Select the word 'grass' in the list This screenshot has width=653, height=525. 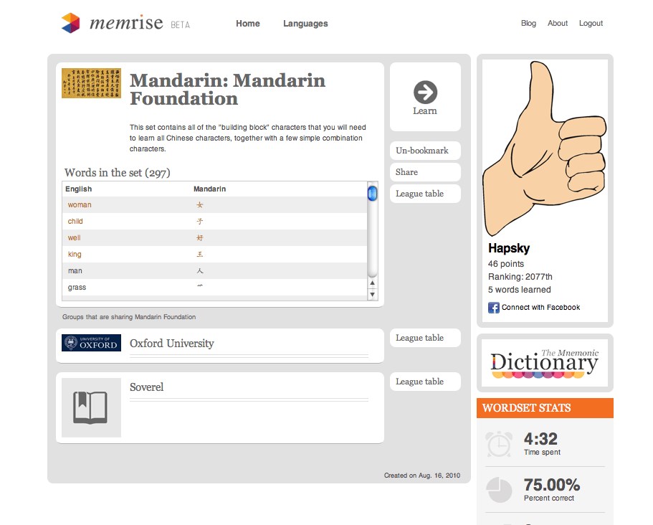pyautogui.click(x=77, y=288)
